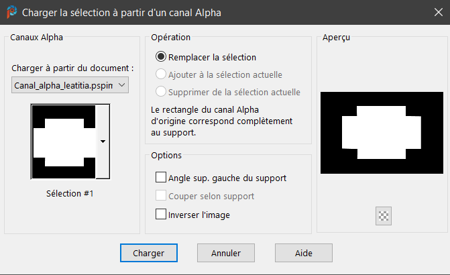Viewport: 450px width, 275px height.
Task: Select the Sélection #1 channel thumbnail
Action: [64, 142]
